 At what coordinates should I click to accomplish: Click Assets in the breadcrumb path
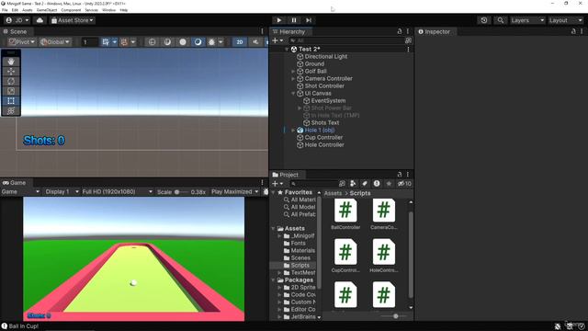point(333,193)
